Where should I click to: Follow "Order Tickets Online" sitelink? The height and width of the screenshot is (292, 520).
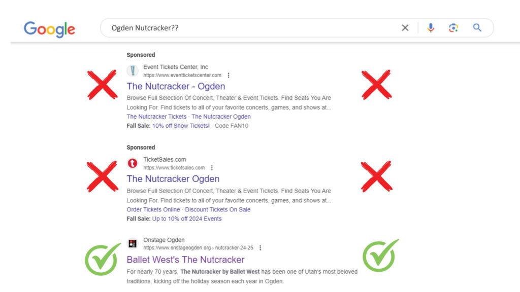pos(153,209)
